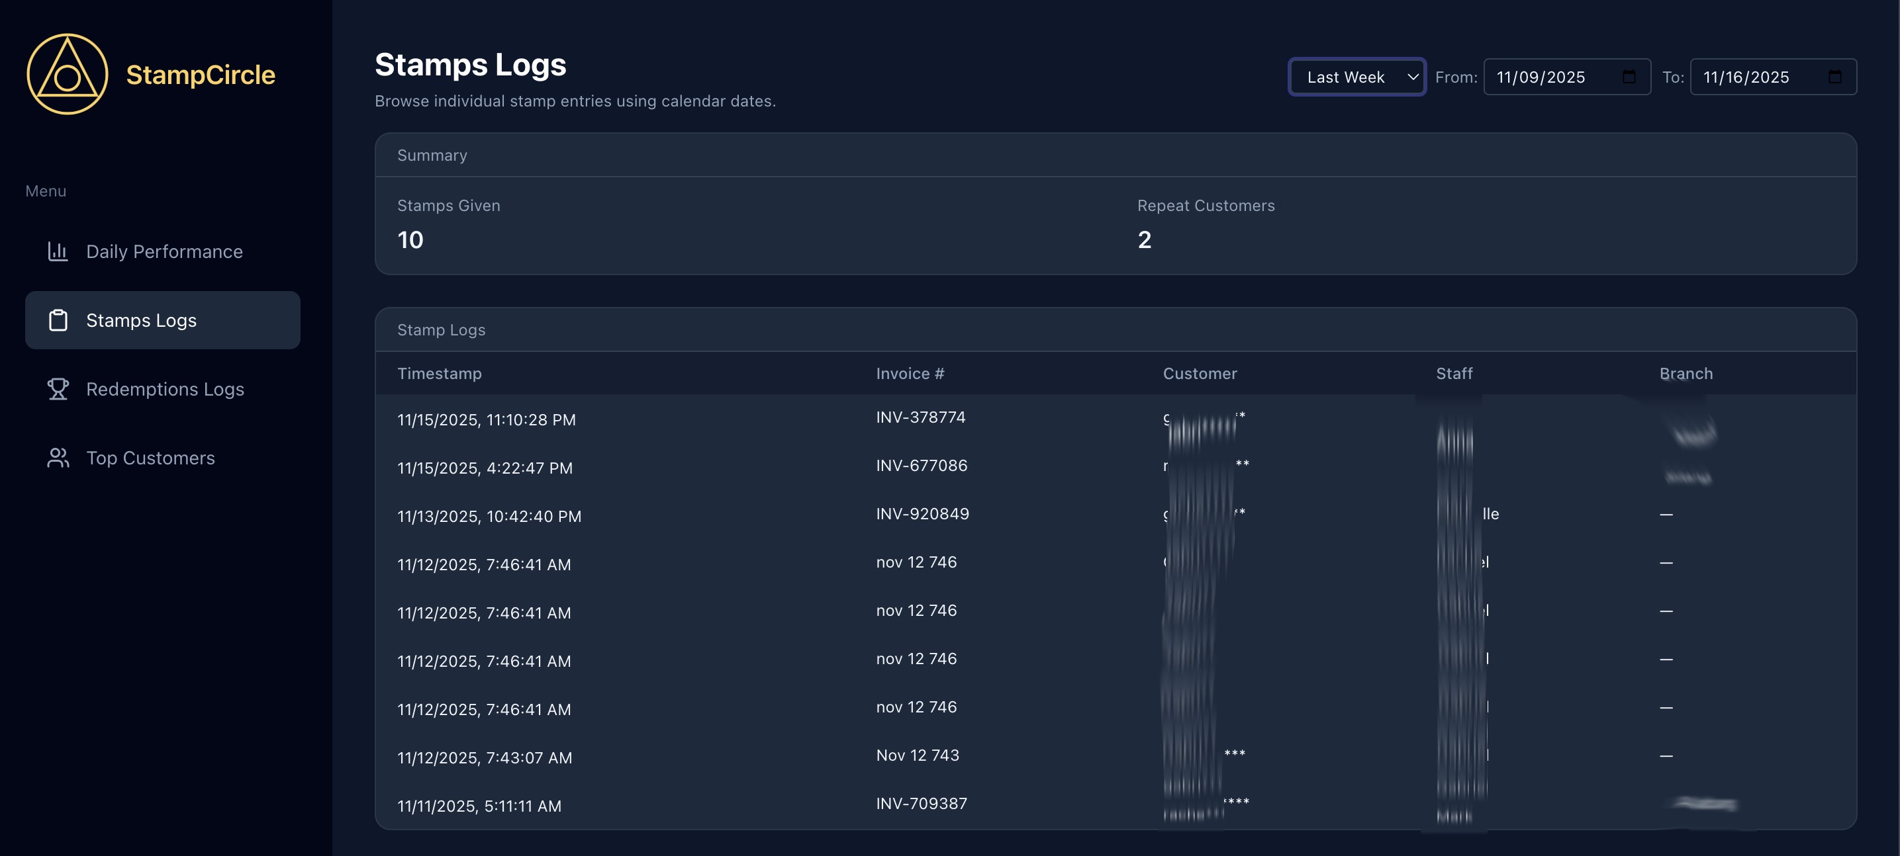The width and height of the screenshot is (1900, 856).
Task: Open the Top Customers page
Action: click(150, 458)
